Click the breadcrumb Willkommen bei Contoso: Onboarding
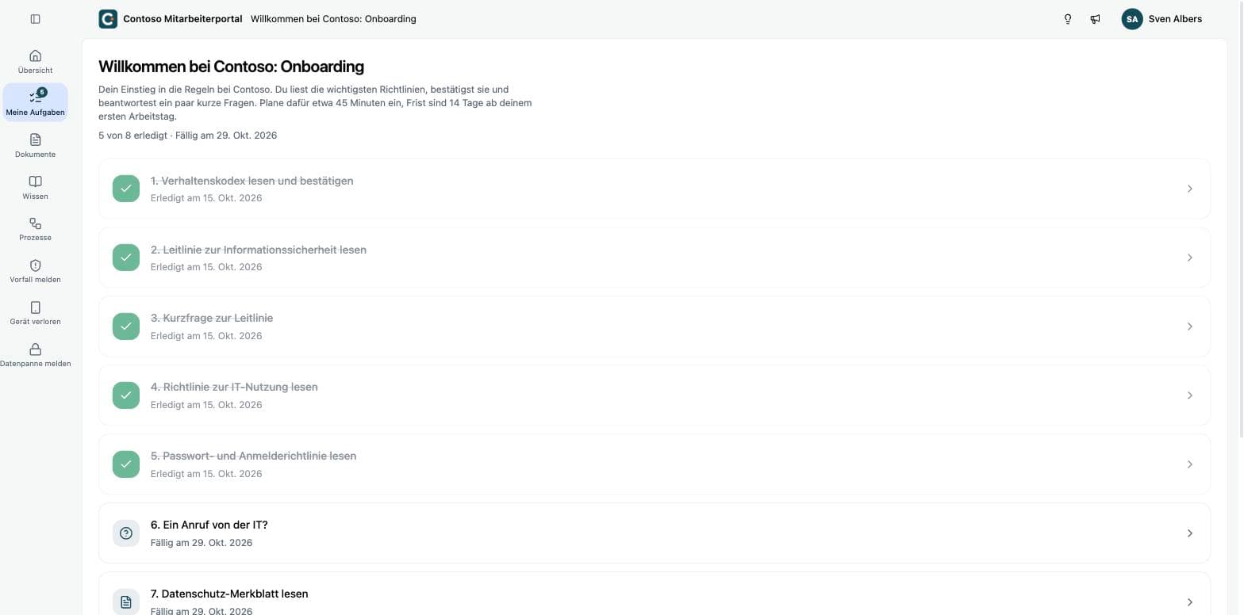The width and height of the screenshot is (1244, 615). pos(333,19)
